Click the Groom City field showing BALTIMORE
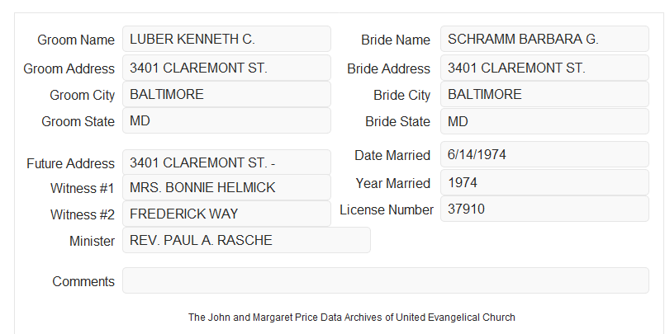This screenshot has height=334, width=665. click(226, 94)
